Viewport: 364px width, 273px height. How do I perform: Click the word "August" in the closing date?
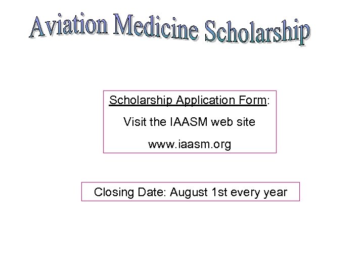click(x=188, y=193)
